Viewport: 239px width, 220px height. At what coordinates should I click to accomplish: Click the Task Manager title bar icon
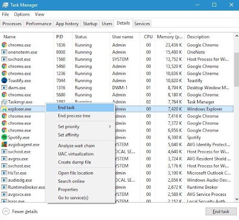pyautogui.click(x=5, y=5)
